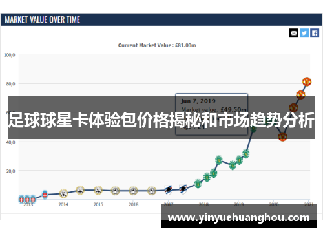This screenshot has width=323, height=234.
Task: Click the Udinese crest marker above 2016
Action: [133, 191]
